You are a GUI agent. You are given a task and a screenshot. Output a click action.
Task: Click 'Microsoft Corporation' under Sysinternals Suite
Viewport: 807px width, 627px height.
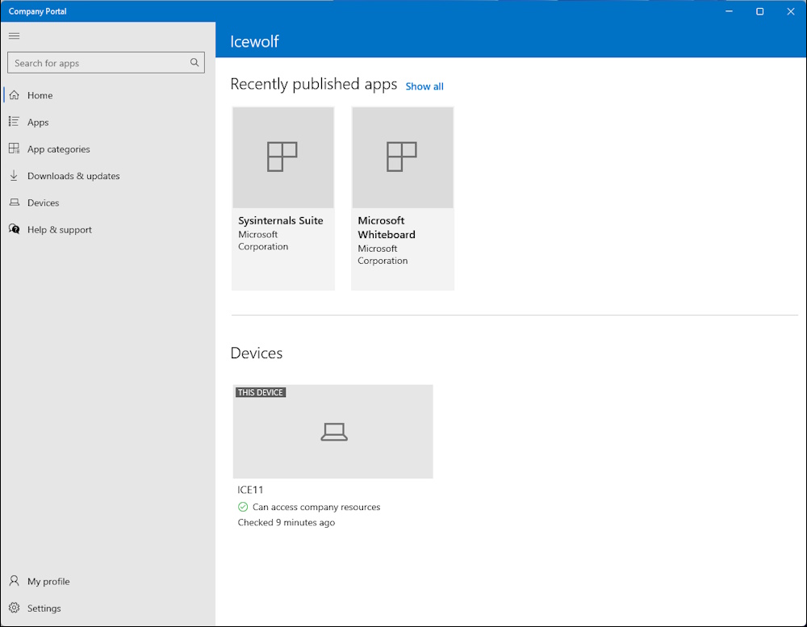tap(263, 240)
